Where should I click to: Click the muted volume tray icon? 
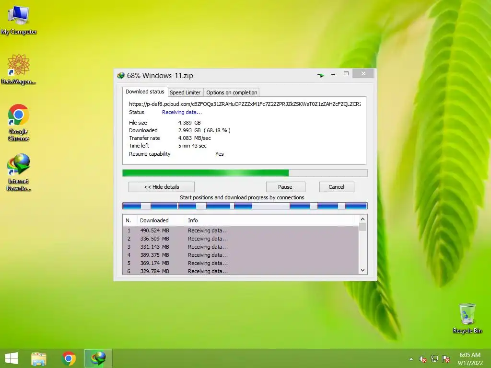pos(423,359)
